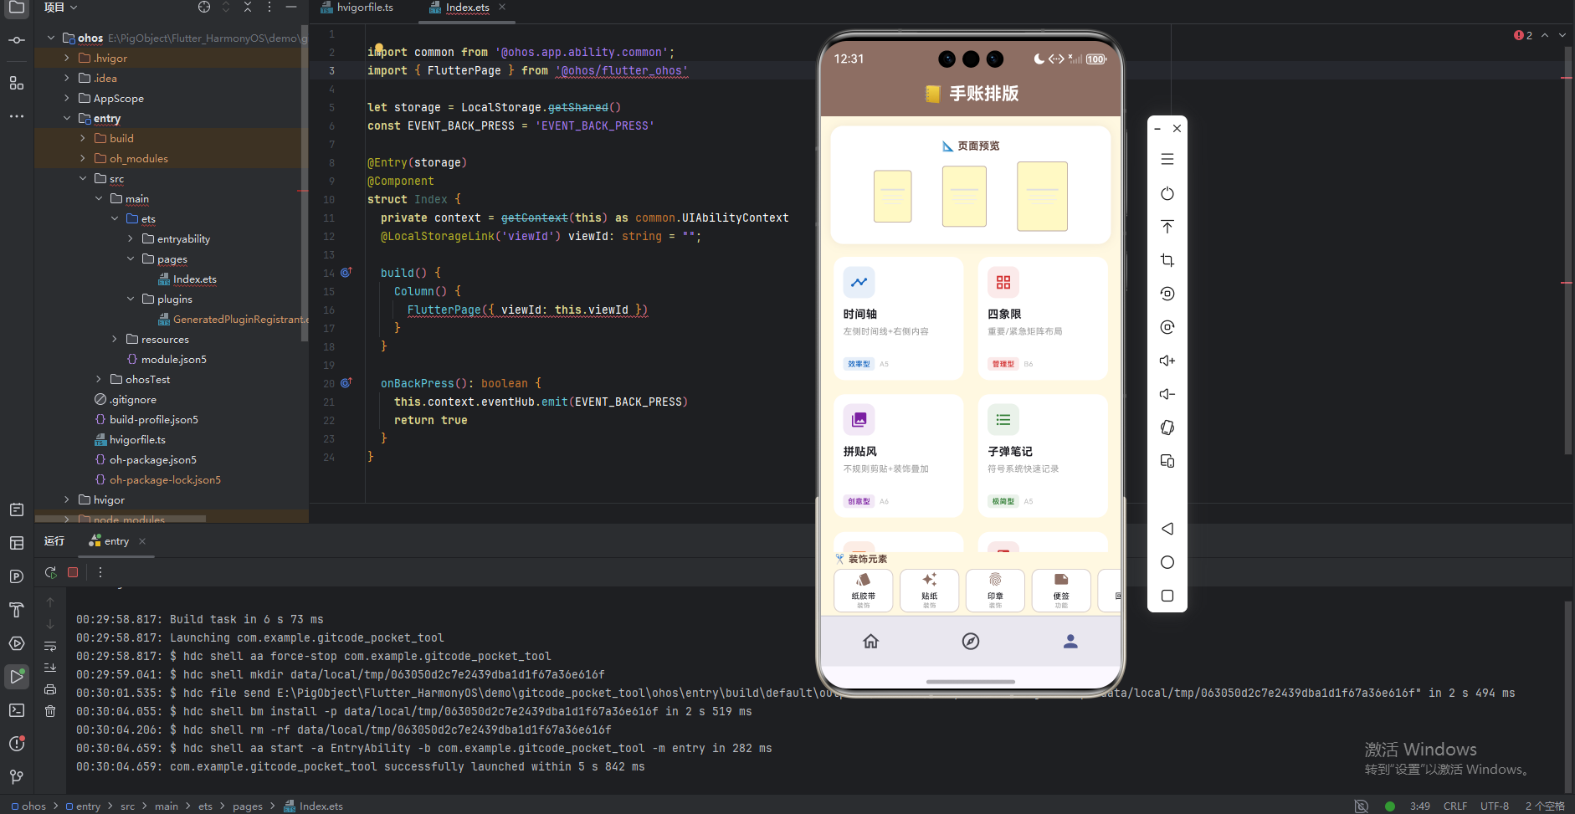Rerun the entry configuration
The width and height of the screenshot is (1575, 814).
(x=51, y=572)
